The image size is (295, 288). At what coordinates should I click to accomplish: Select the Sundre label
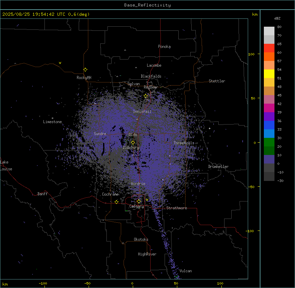(x=100, y=134)
